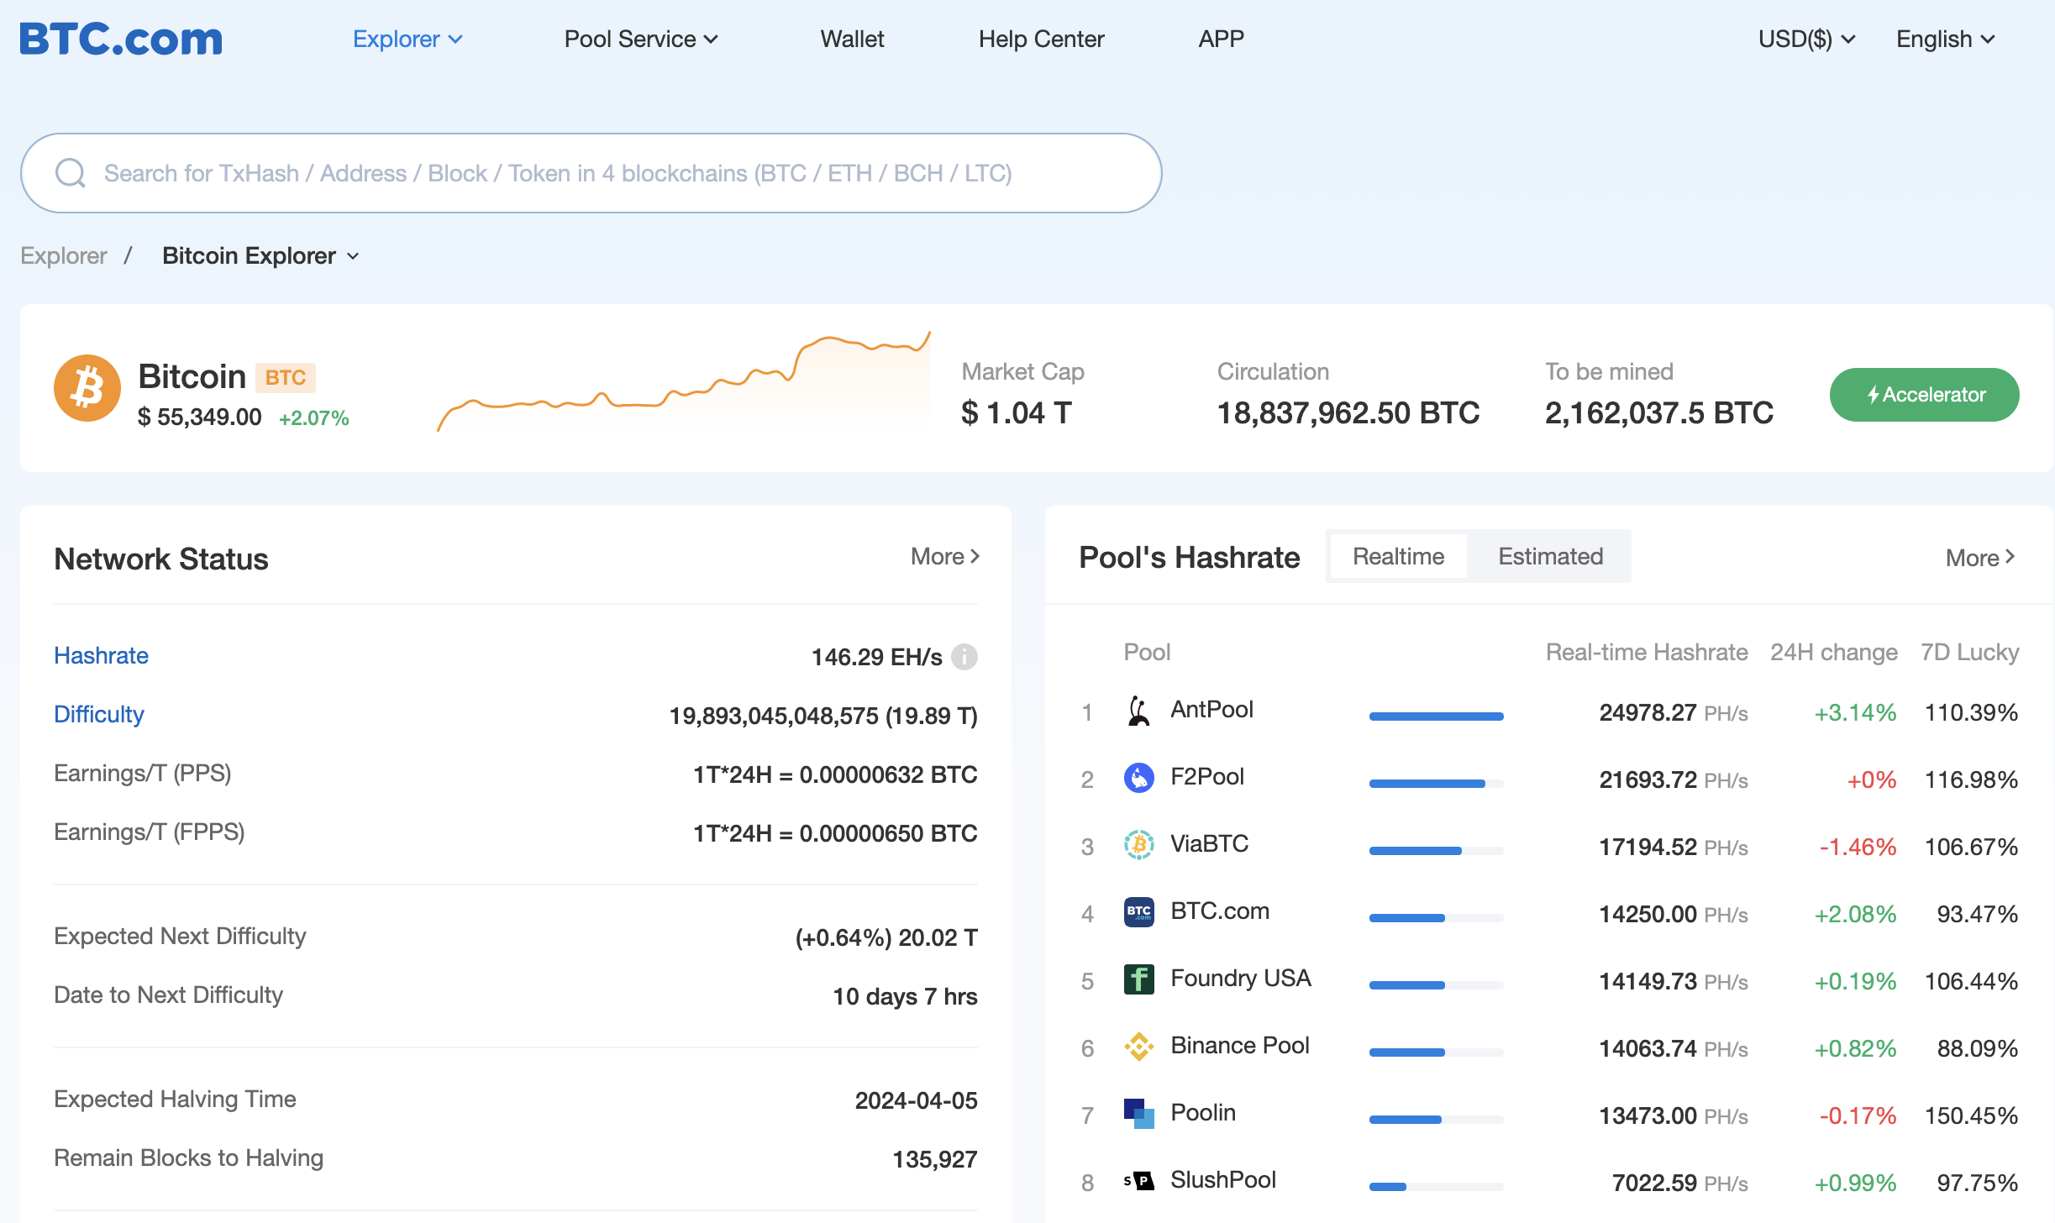Screen dimensions: 2055x1223
Task: Click the Binance Pool logo icon
Action: (1139, 1046)
